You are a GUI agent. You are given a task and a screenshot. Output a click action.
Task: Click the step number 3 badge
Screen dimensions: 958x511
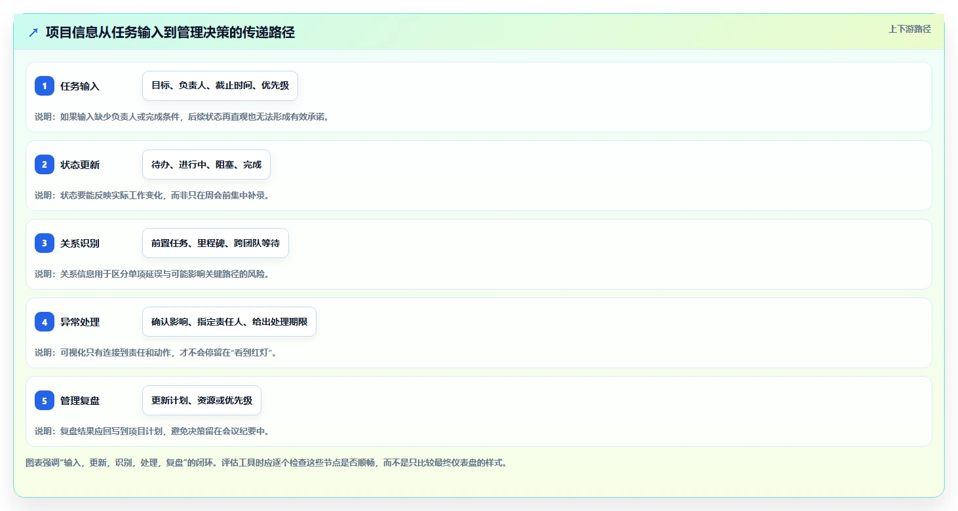click(x=45, y=243)
